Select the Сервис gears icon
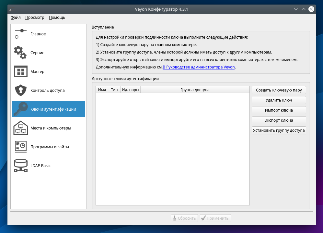The height and width of the screenshot is (233, 323). 20,53
